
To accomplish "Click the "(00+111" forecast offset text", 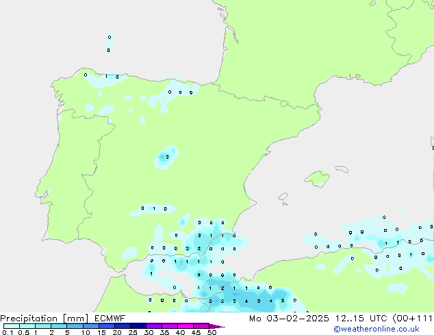I will click(x=413, y=319).
